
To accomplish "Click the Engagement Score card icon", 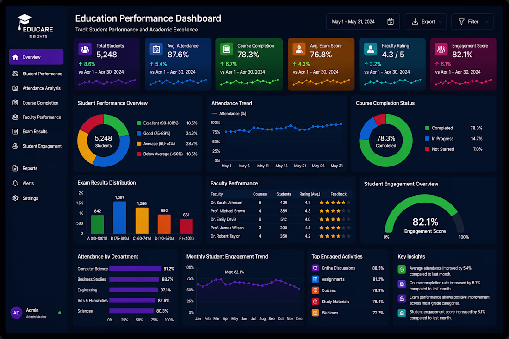I will pos(441,49).
